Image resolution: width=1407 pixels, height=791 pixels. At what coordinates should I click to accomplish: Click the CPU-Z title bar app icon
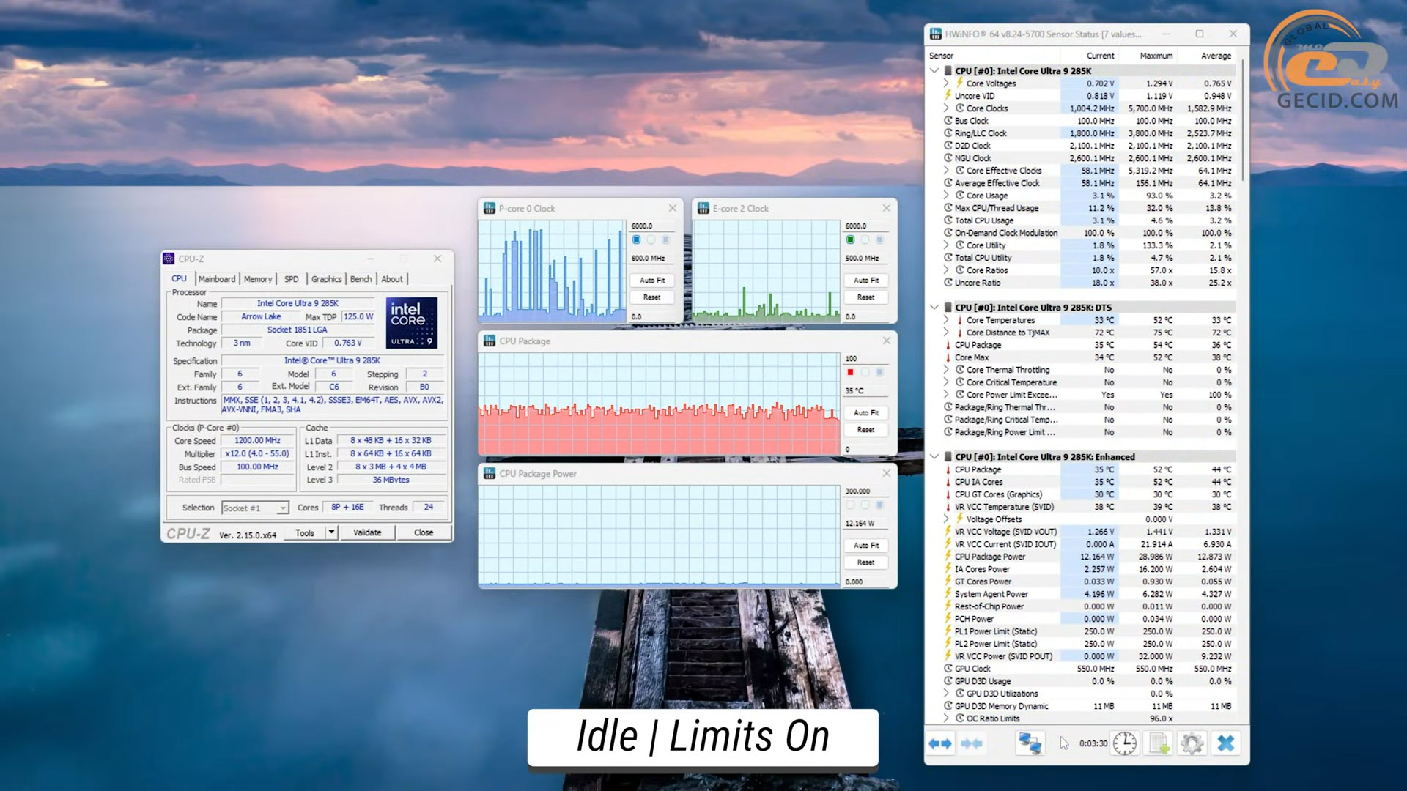coord(169,259)
